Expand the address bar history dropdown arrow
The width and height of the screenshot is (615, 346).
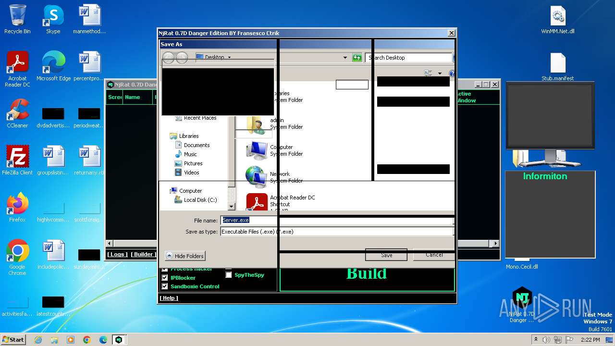point(345,58)
